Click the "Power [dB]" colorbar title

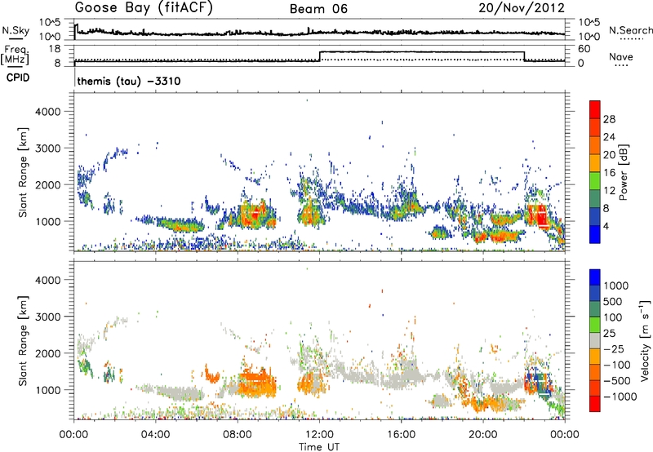(x=623, y=172)
